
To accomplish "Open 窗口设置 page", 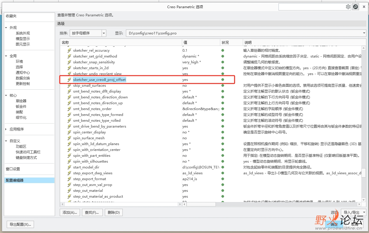I will click(13, 169).
